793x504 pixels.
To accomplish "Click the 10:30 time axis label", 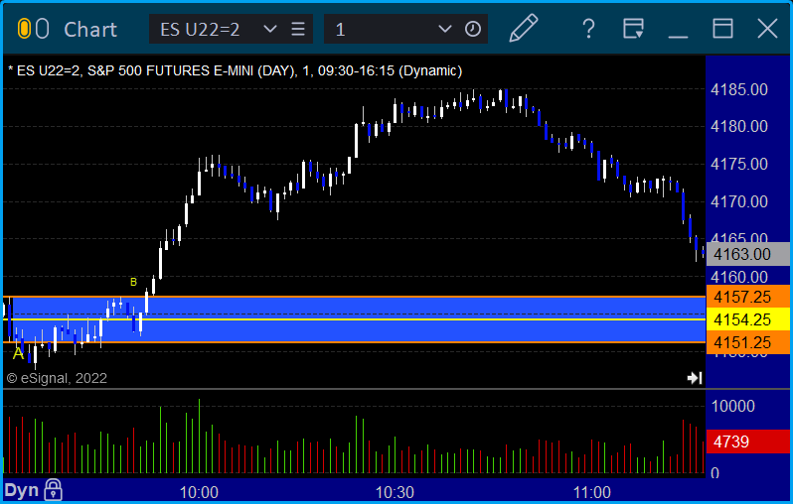I will (395, 492).
